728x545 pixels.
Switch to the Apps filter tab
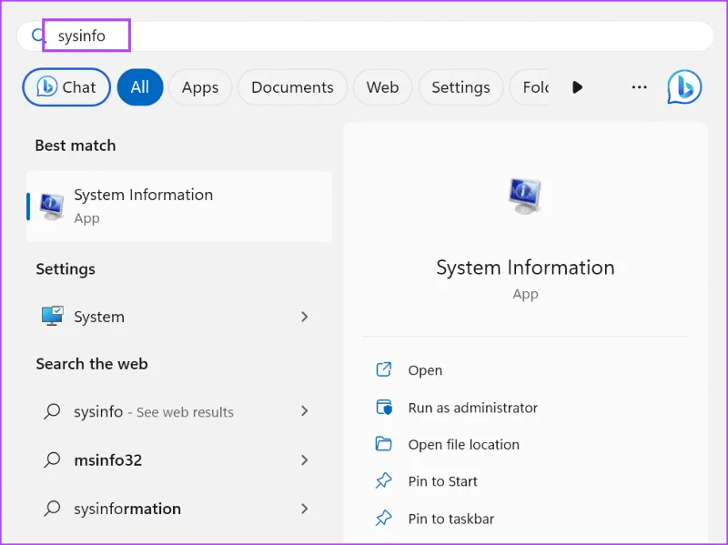coord(200,86)
